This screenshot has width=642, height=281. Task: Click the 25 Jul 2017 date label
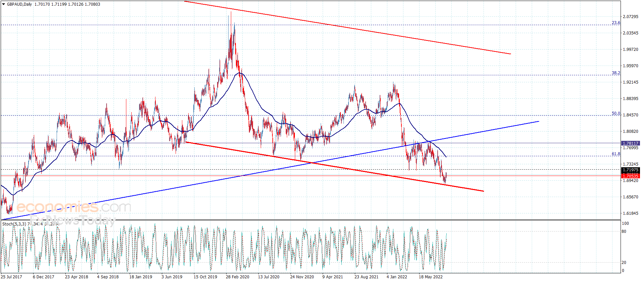coord(11,277)
